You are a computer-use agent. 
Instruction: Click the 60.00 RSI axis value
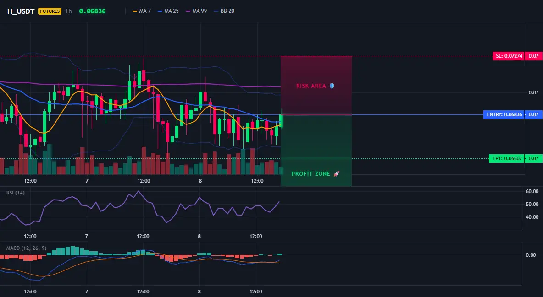tap(532, 192)
